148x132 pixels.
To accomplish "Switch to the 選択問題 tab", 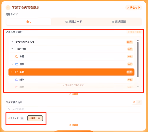I will (119, 22).
